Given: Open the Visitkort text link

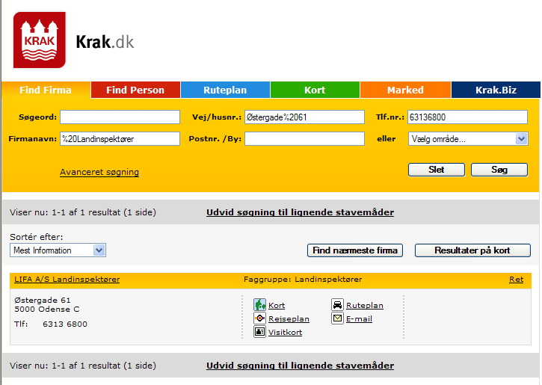Looking at the screenshot, I should [x=285, y=333].
